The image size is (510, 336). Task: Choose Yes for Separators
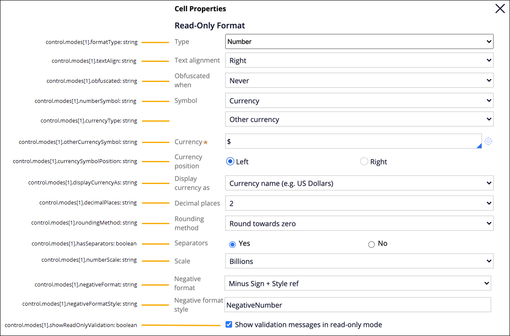[x=232, y=244]
